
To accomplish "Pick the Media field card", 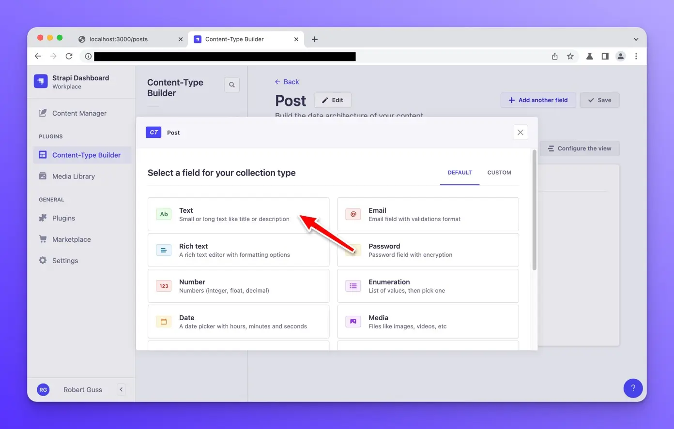I will pyautogui.click(x=428, y=322).
